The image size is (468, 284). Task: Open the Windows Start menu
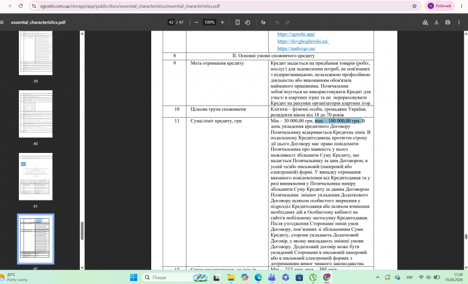pos(133,277)
